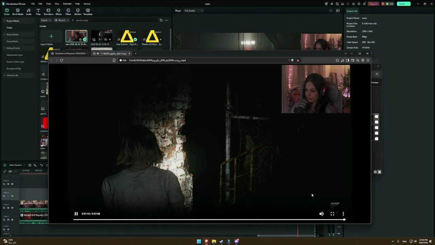The height and width of the screenshot is (245, 435).
Task: Open a new browser tab
Action: 136,53
